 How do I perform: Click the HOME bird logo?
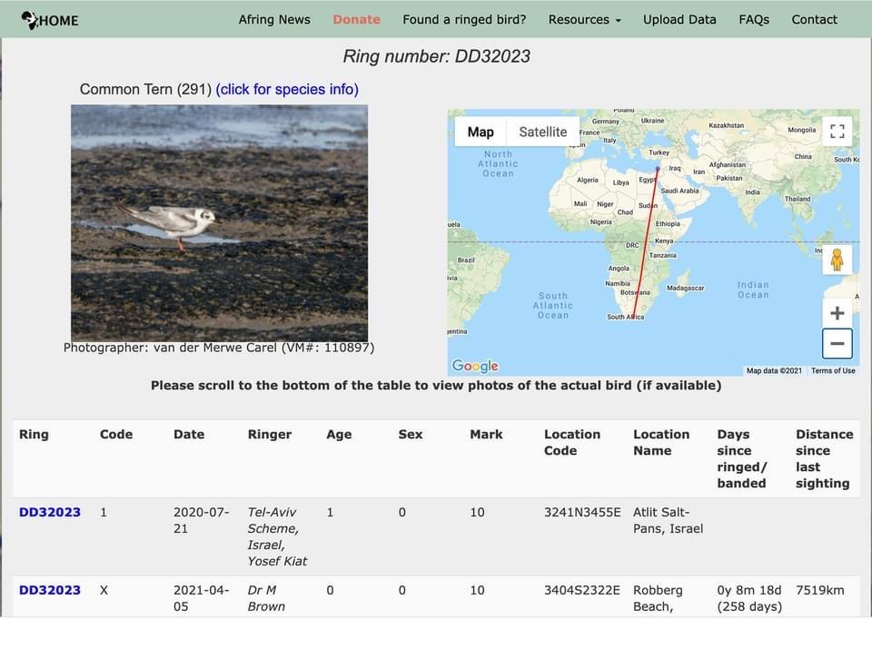pyautogui.click(x=50, y=20)
